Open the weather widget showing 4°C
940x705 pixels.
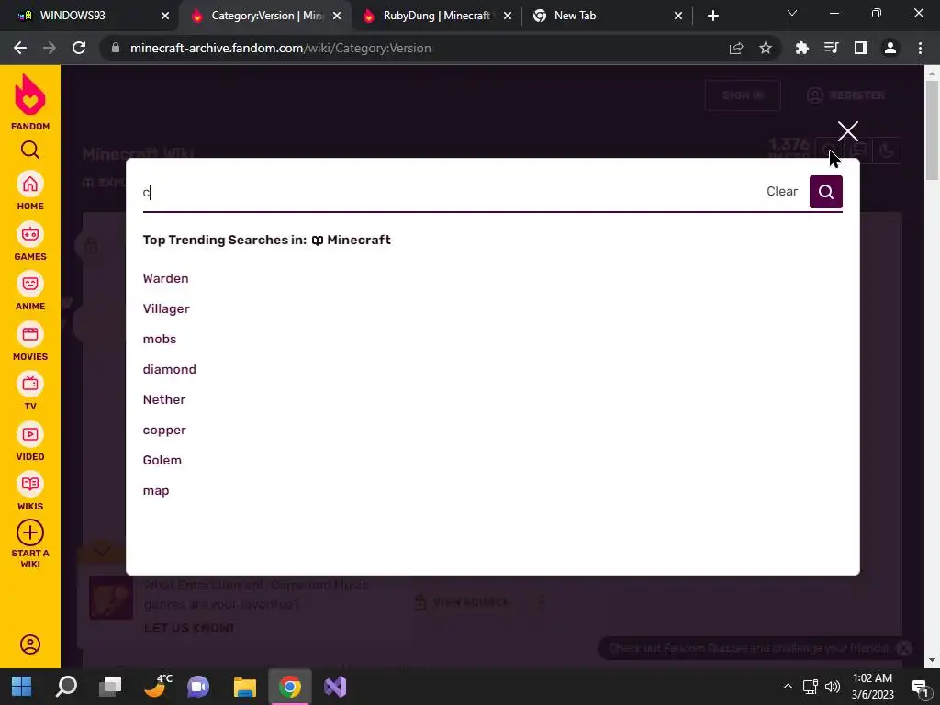(157, 687)
